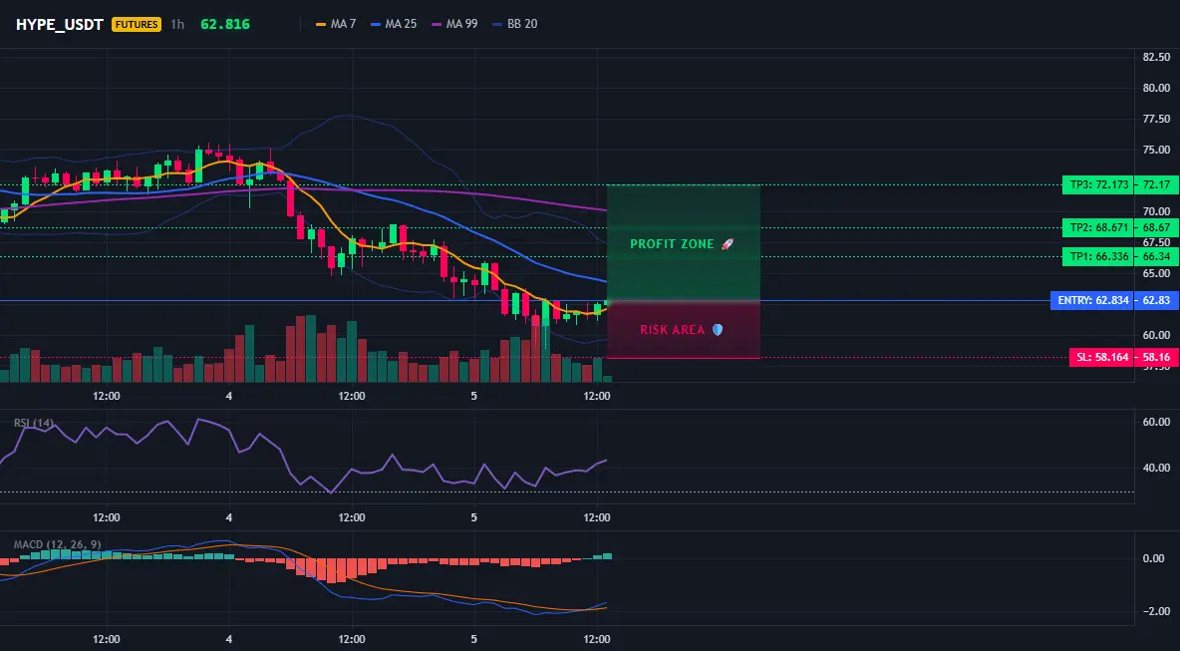Click date marker 5 on main chart axis
This screenshot has width=1180, height=651.
coord(474,396)
